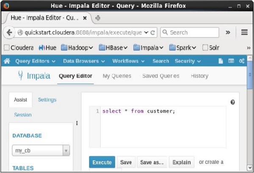The width and height of the screenshot is (254, 173).
Task: Open the Security dropdown menu
Action: [x=188, y=61]
